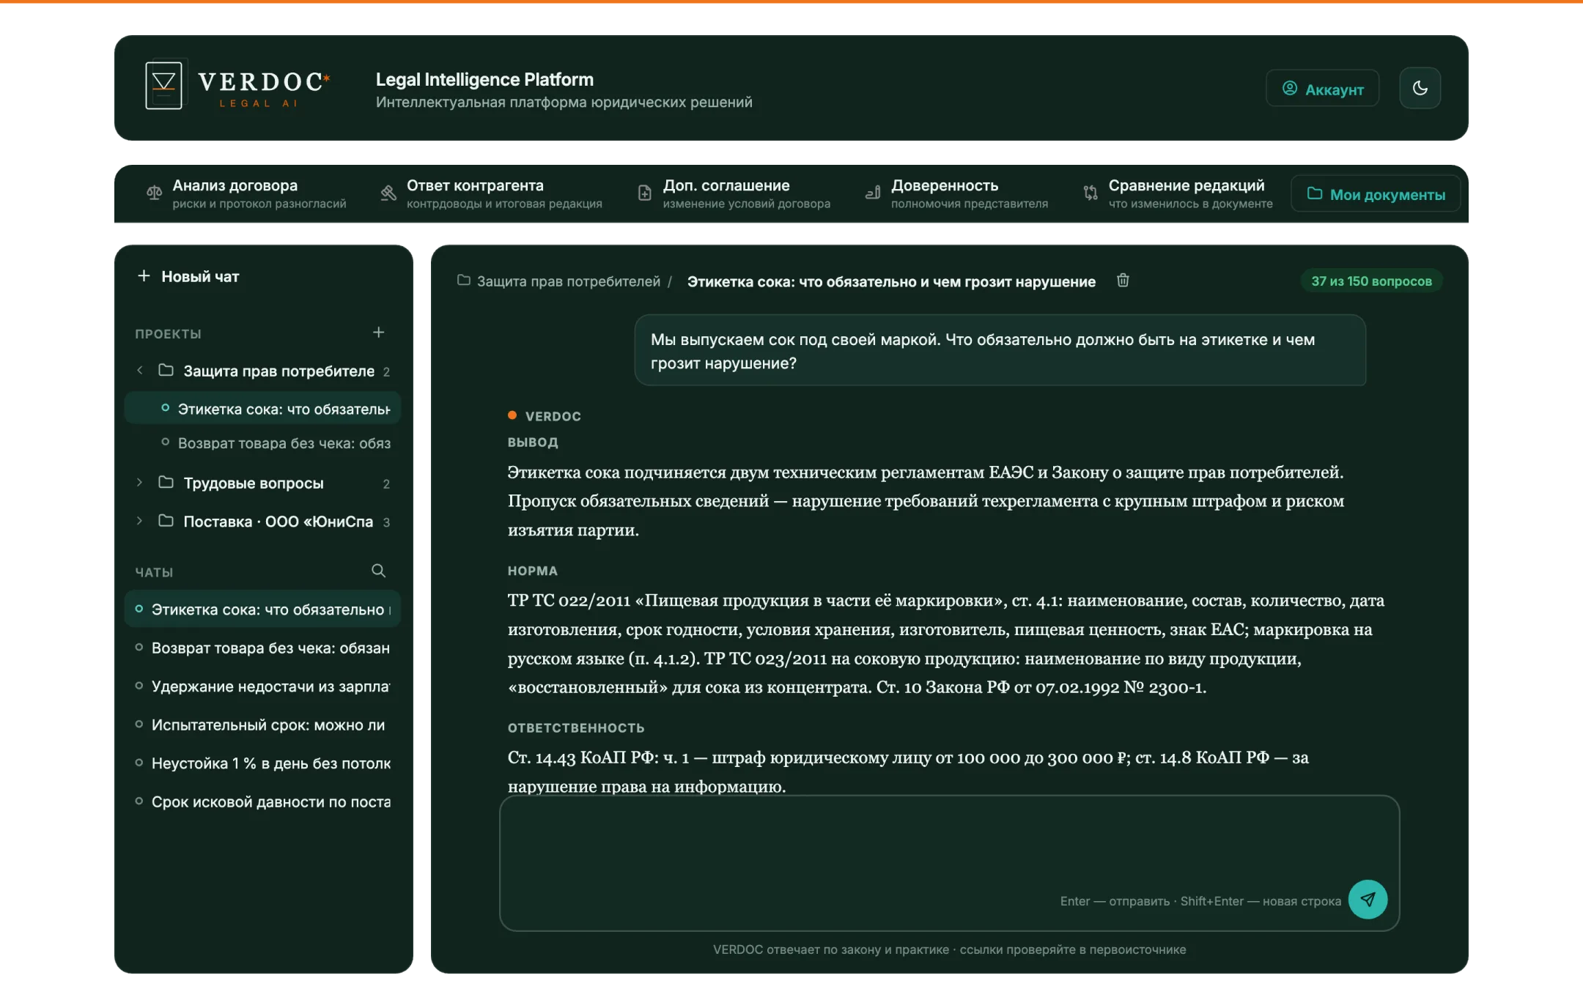The image size is (1583, 989).
Task: Start a Новый чат
Action: point(188,276)
